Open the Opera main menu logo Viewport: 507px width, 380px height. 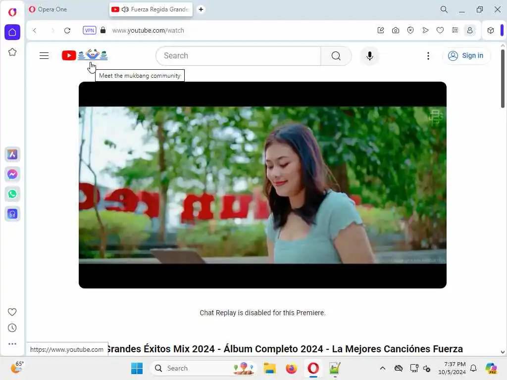pos(12,12)
